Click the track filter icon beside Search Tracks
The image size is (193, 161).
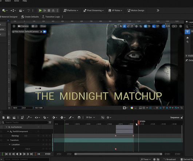50,122
